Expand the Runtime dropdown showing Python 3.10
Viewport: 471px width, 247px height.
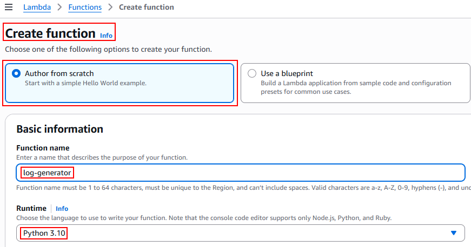click(x=240, y=233)
